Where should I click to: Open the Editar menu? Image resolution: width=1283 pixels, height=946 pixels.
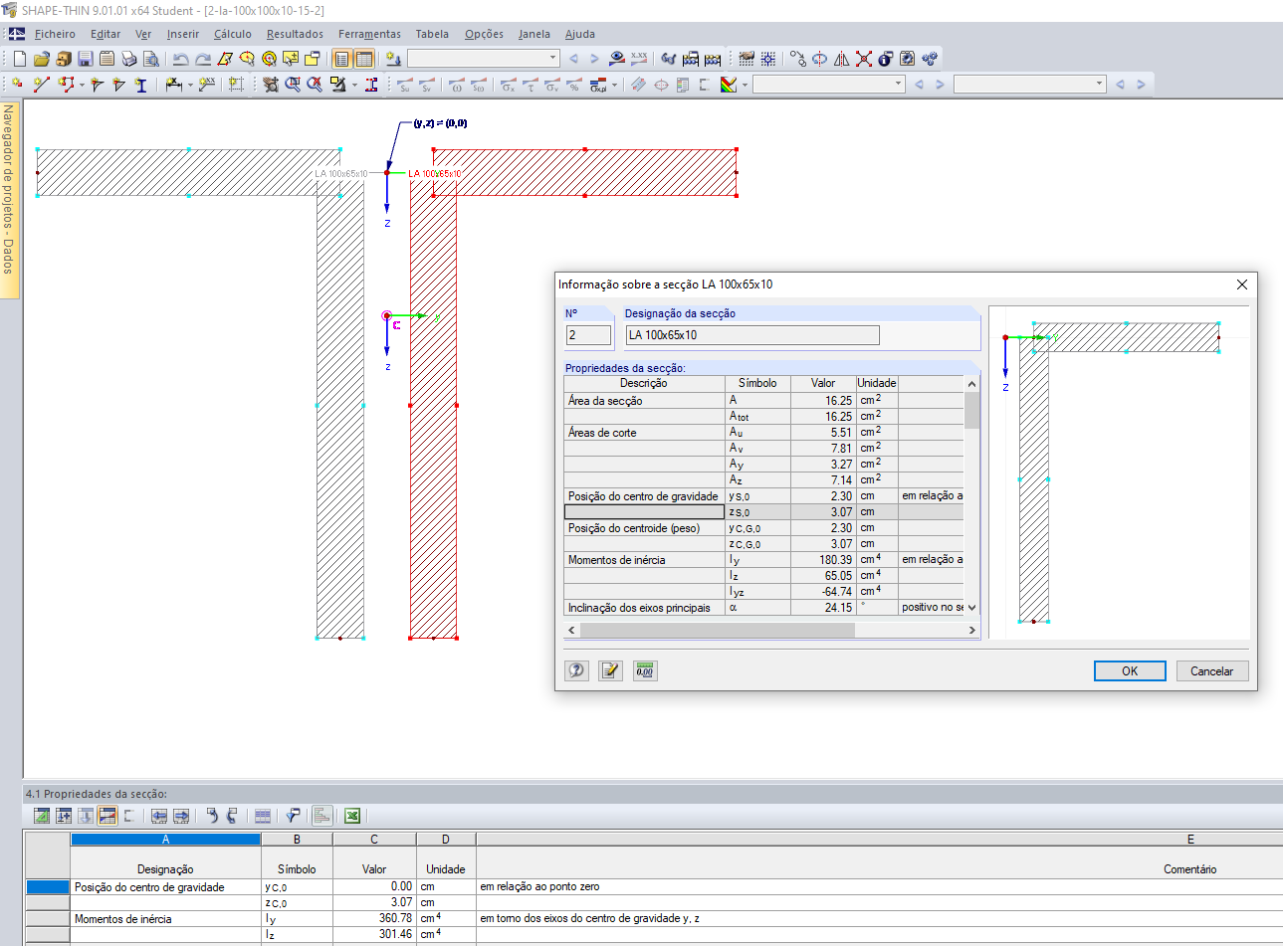(x=106, y=34)
